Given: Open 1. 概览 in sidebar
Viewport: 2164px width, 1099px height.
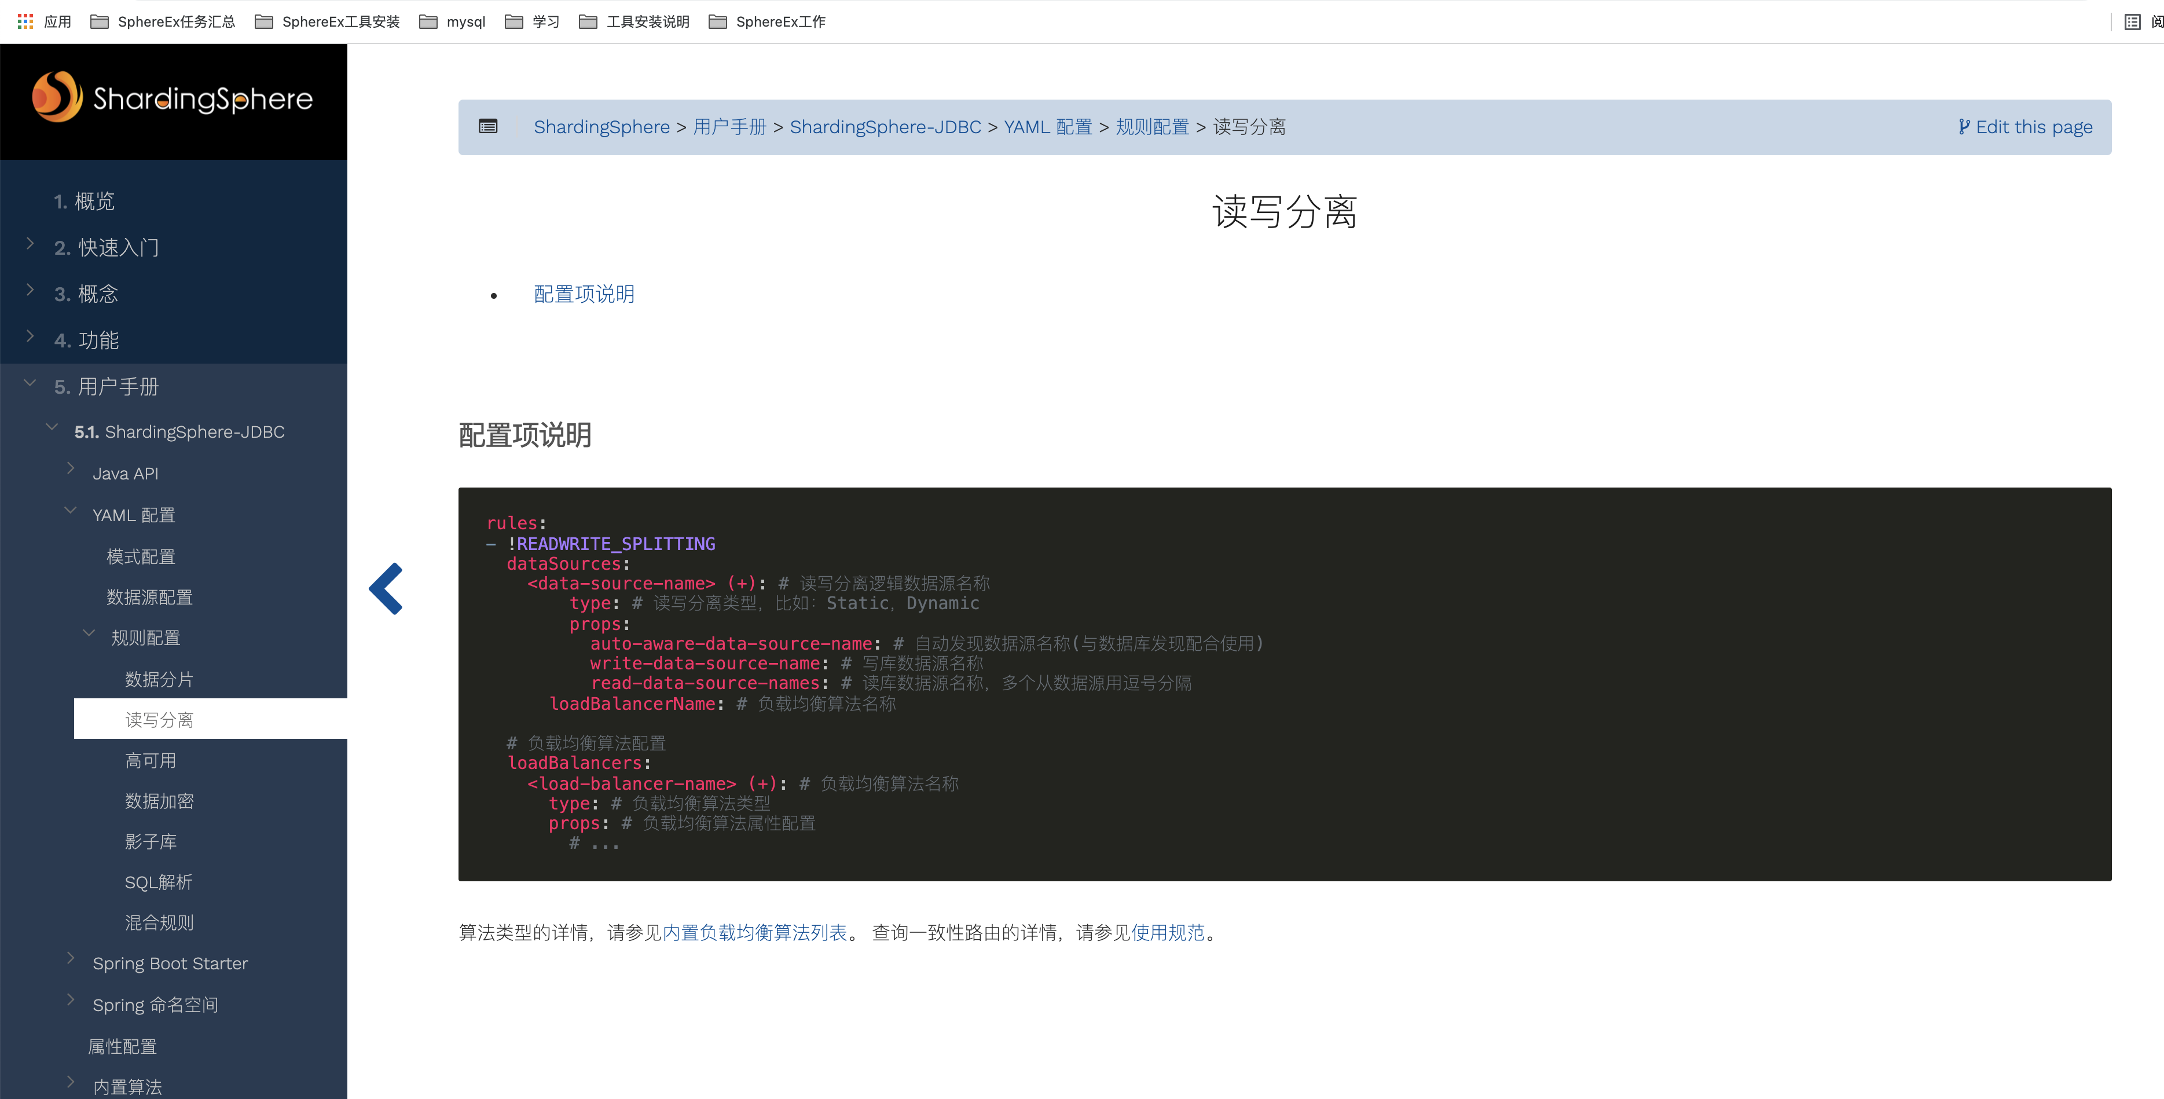Looking at the screenshot, I should point(84,202).
